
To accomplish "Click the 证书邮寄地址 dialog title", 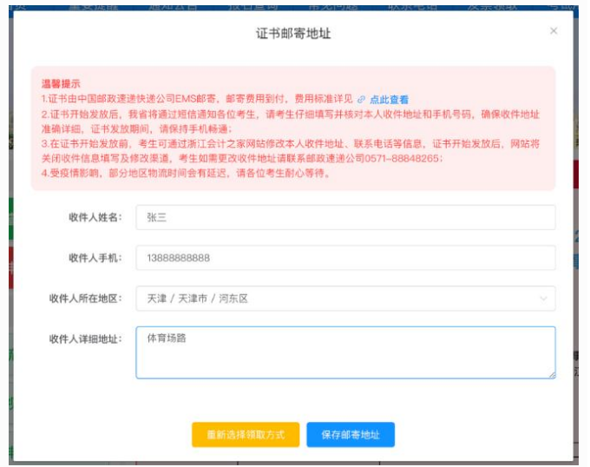I will 293,34.
